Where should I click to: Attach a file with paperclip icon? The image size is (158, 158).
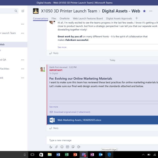pyautogui.click(x=56, y=147)
